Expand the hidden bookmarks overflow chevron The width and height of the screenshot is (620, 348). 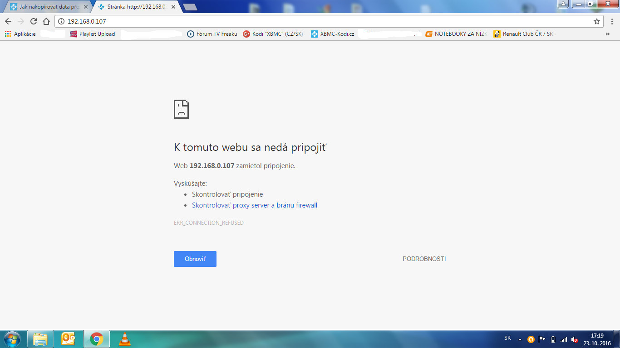coord(608,34)
